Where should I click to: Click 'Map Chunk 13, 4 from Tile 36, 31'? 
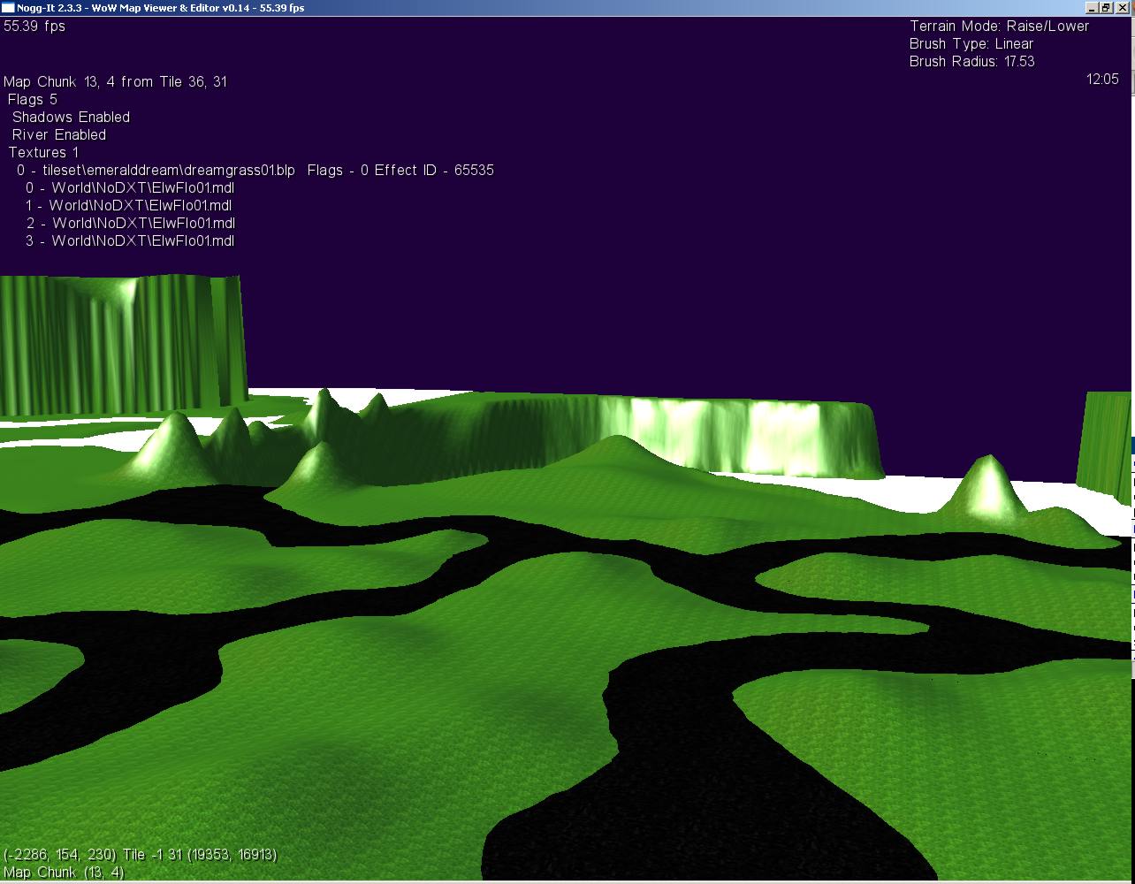(x=115, y=81)
